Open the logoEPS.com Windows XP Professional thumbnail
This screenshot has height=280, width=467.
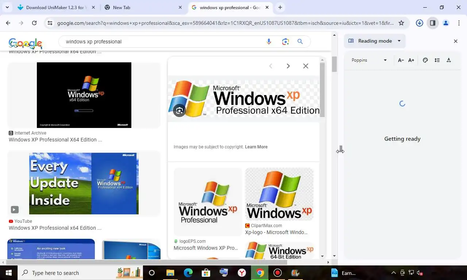click(x=208, y=202)
